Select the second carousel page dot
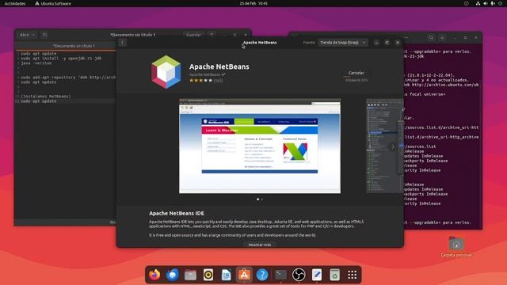Image resolution: width=507 pixels, height=285 pixels. pyautogui.click(x=262, y=199)
